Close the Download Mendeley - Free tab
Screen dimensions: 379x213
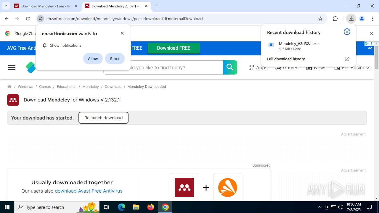(x=76, y=6)
